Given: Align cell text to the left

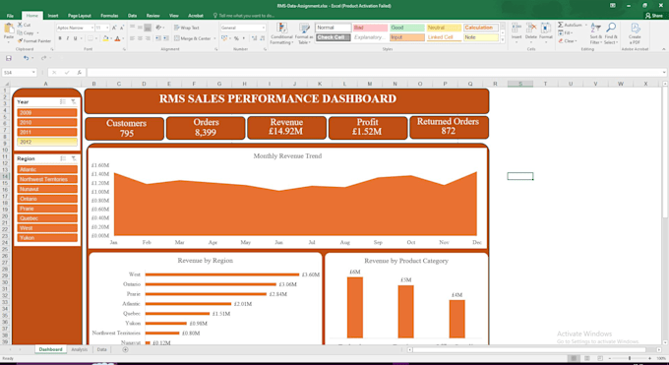Looking at the screenshot, I should 132,38.
